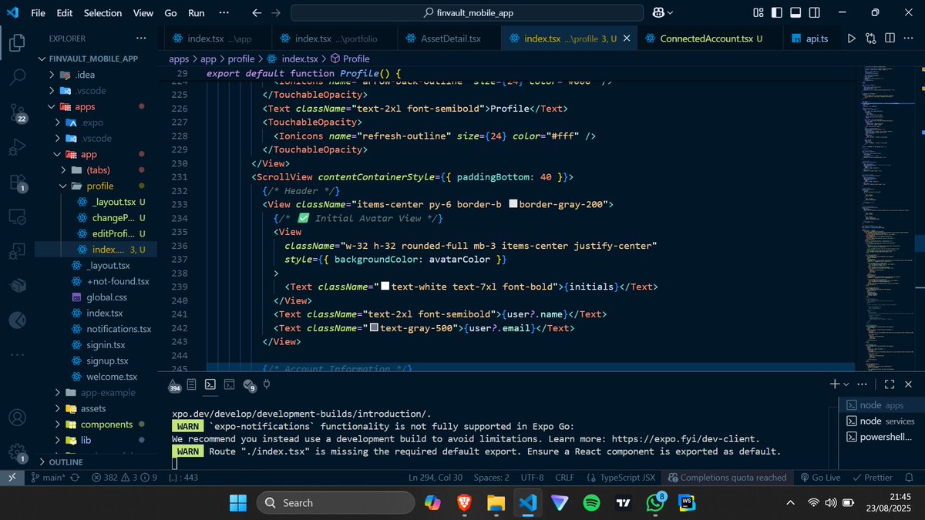This screenshot has width=925, height=520.
Task: Select the Terminal panel icon
Action: [x=210, y=384]
